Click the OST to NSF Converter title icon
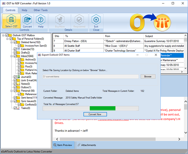Image resolution: width=188 pixels, height=154 pixels. click(3, 3)
